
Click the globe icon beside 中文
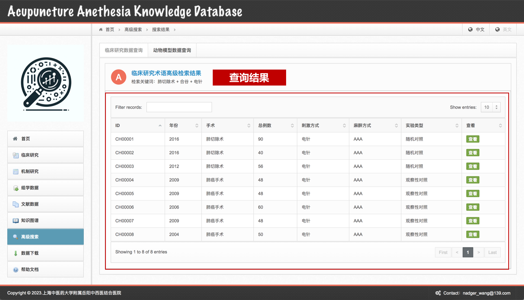[470, 30]
